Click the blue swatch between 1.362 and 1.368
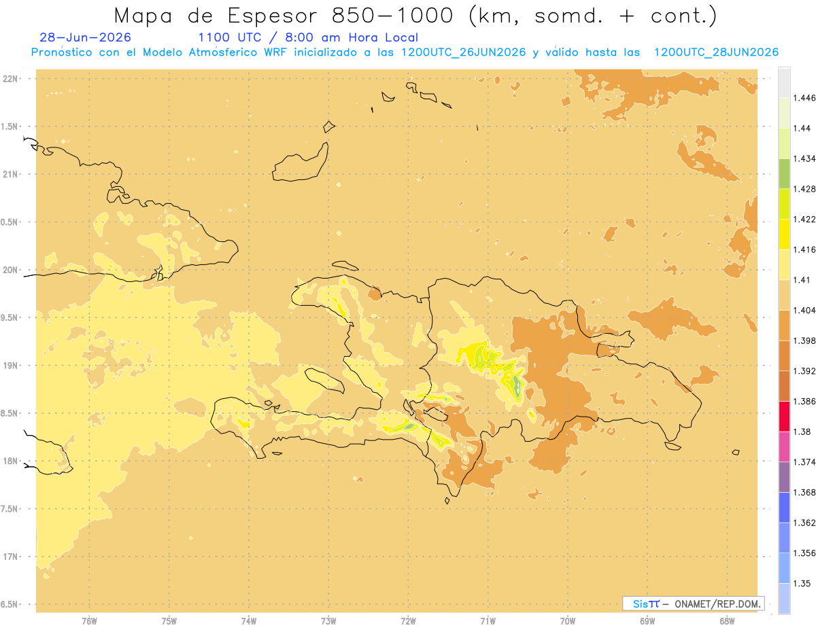Image resolution: width=816 pixels, height=630 pixels. pos(784,508)
